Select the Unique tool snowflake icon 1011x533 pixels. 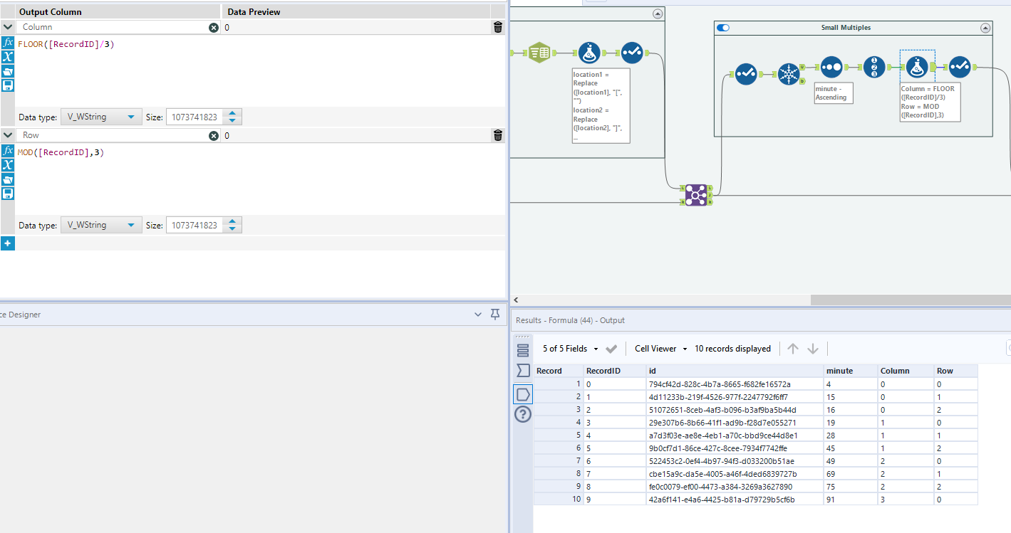coord(789,73)
